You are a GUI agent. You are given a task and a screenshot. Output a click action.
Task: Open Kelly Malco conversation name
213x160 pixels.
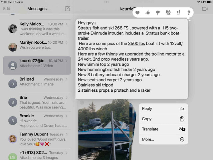pos(32,24)
